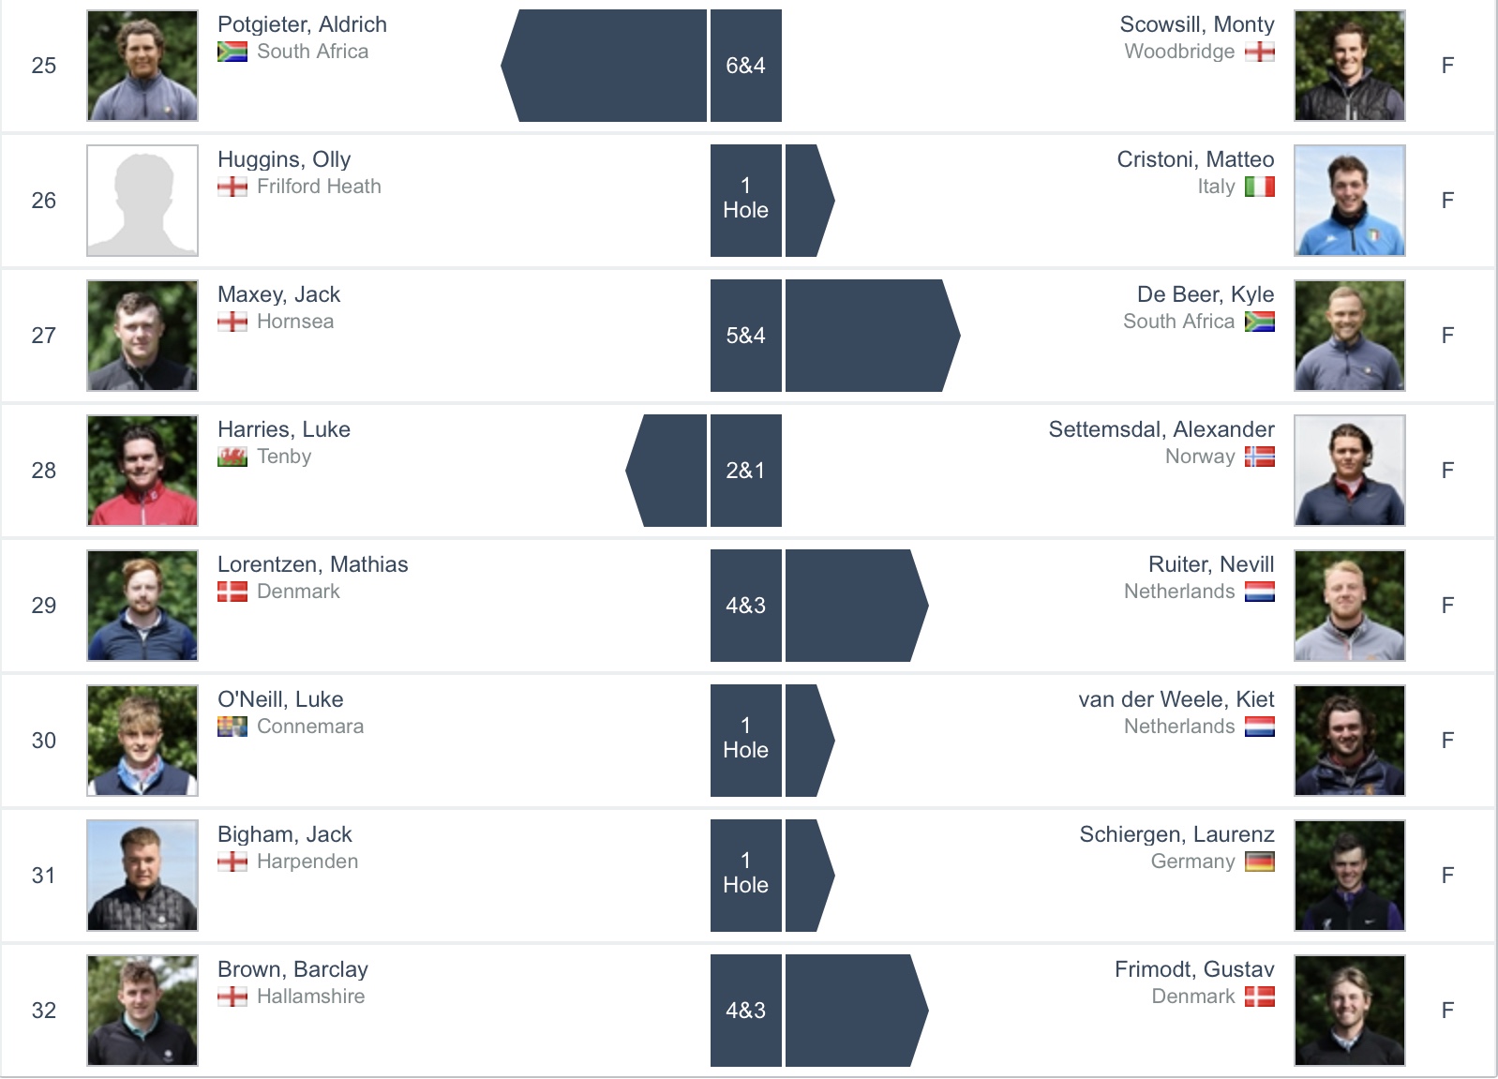Open player link Ruiter, Nevill

[x=1211, y=564]
